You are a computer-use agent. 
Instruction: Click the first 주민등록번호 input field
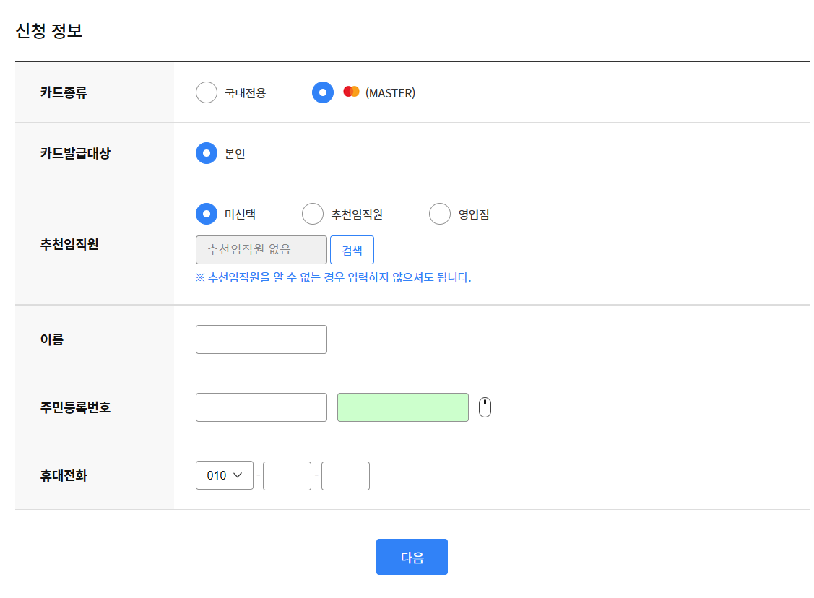[261, 407]
